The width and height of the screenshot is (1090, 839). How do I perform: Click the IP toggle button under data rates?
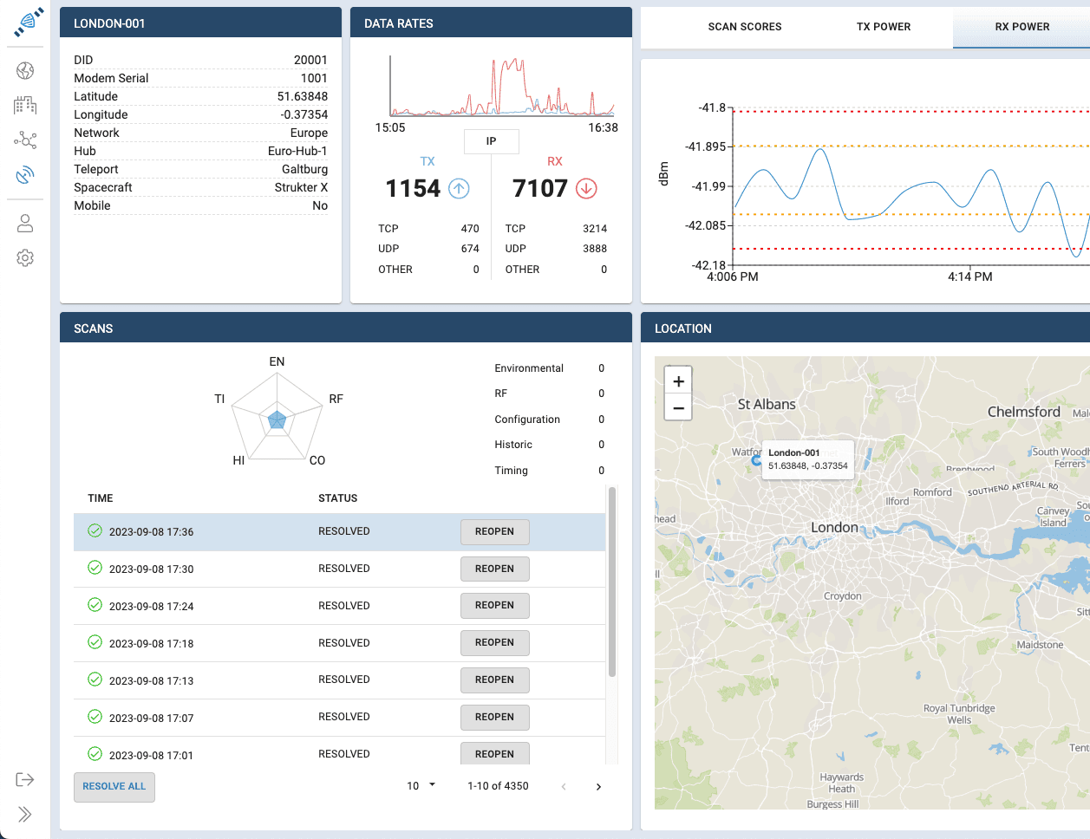click(x=491, y=141)
